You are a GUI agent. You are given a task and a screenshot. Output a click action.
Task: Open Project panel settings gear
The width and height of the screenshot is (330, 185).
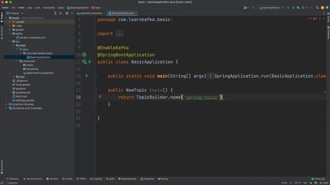pyautogui.click(x=67, y=13)
